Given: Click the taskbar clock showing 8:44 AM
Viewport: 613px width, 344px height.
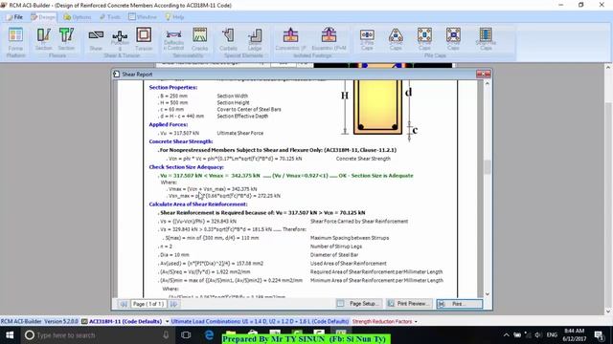Looking at the screenshot, I should pos(574,335).
